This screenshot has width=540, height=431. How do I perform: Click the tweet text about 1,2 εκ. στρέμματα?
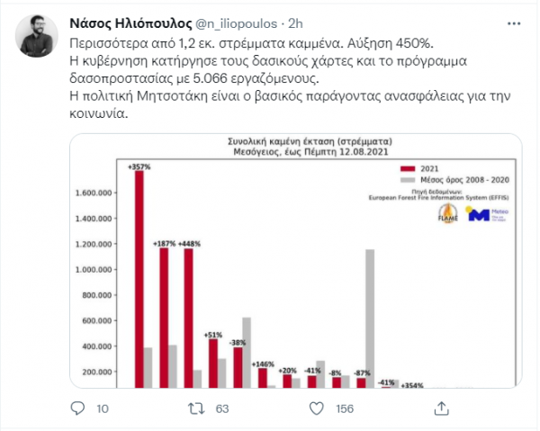251,44
